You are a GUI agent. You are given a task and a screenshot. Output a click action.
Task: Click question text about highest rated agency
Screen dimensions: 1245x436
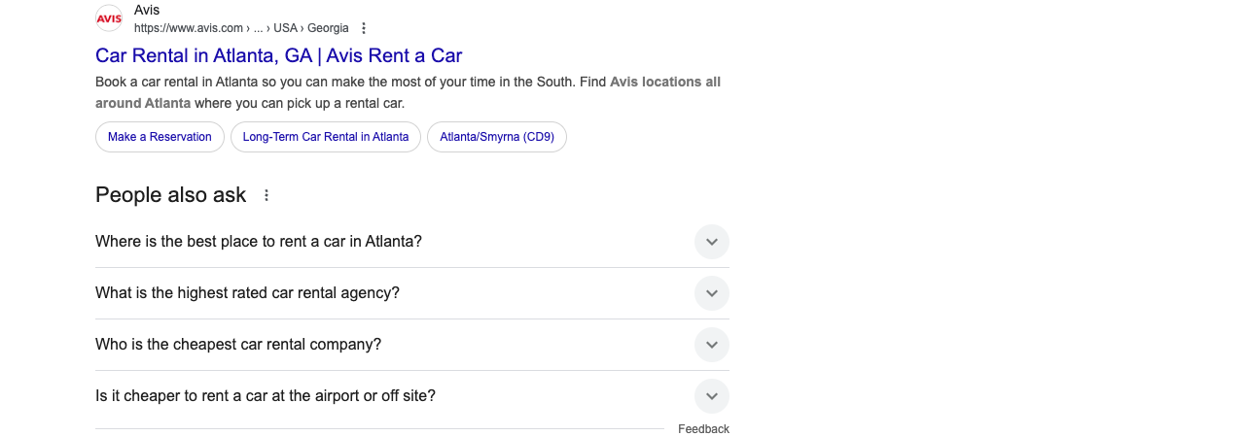[x=247, y=293]
